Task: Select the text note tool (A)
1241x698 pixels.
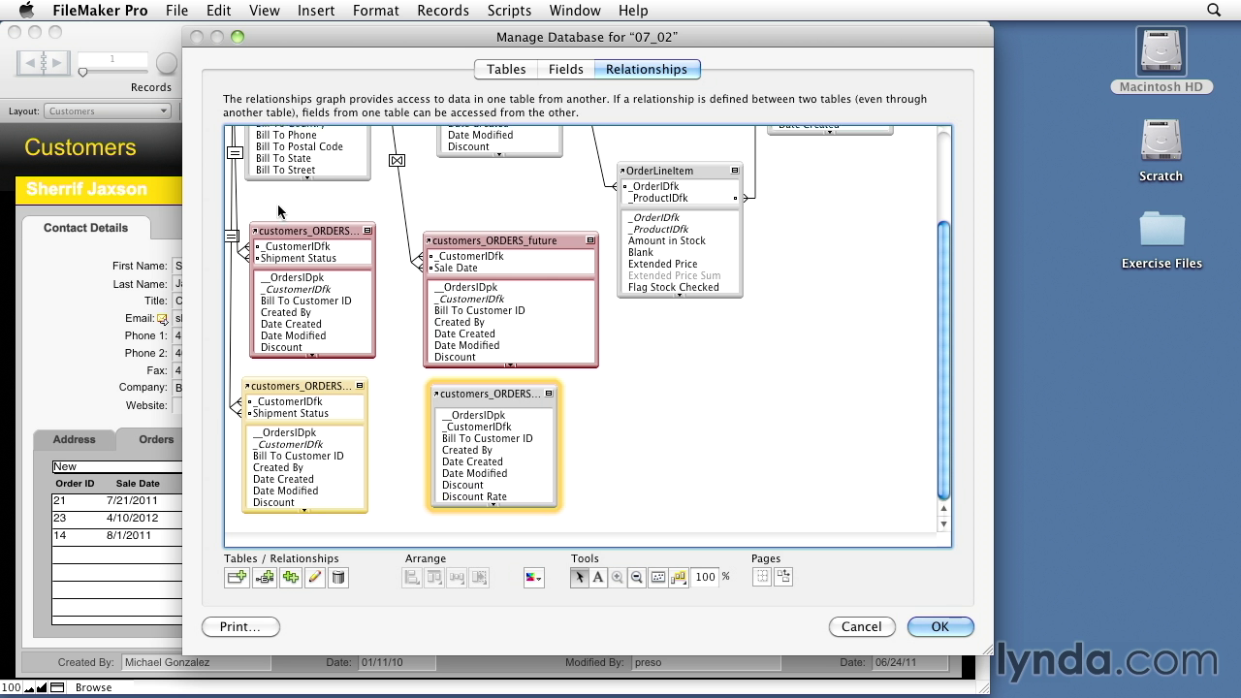Action: pos(598,577)
